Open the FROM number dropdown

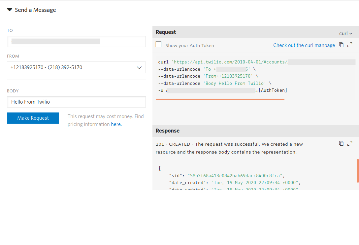(x=76, y=67)
